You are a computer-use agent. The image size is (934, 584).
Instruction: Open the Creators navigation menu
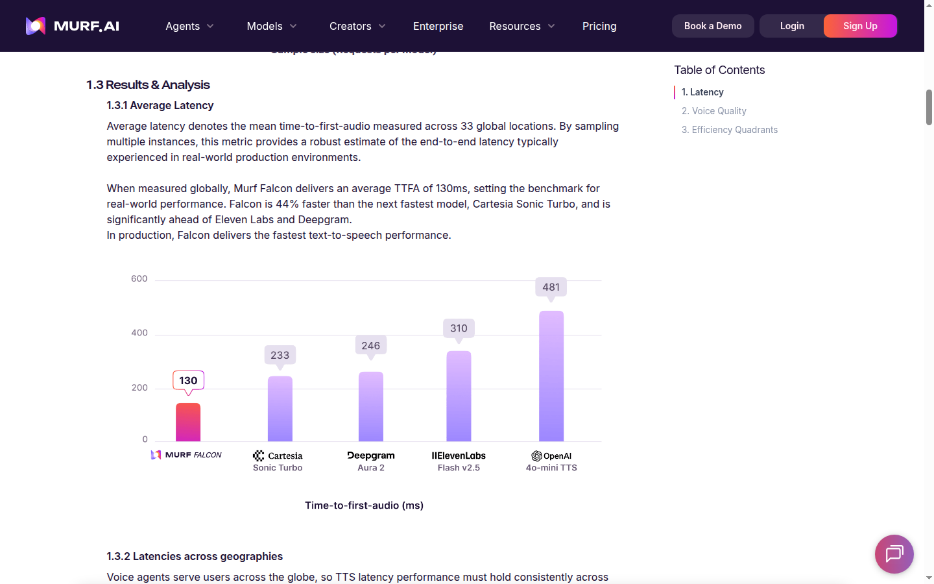pyautogui.click(x=357, y=26)
